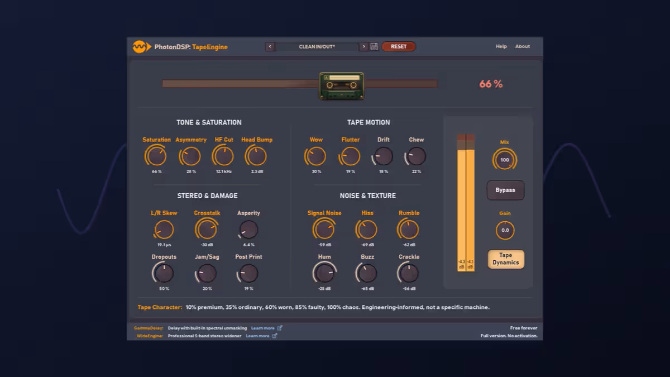Go to the previous preset arrow
Image resolution: width=670 pixels, height=377 pixels.
pyautogui.click(x=270, y=47)
